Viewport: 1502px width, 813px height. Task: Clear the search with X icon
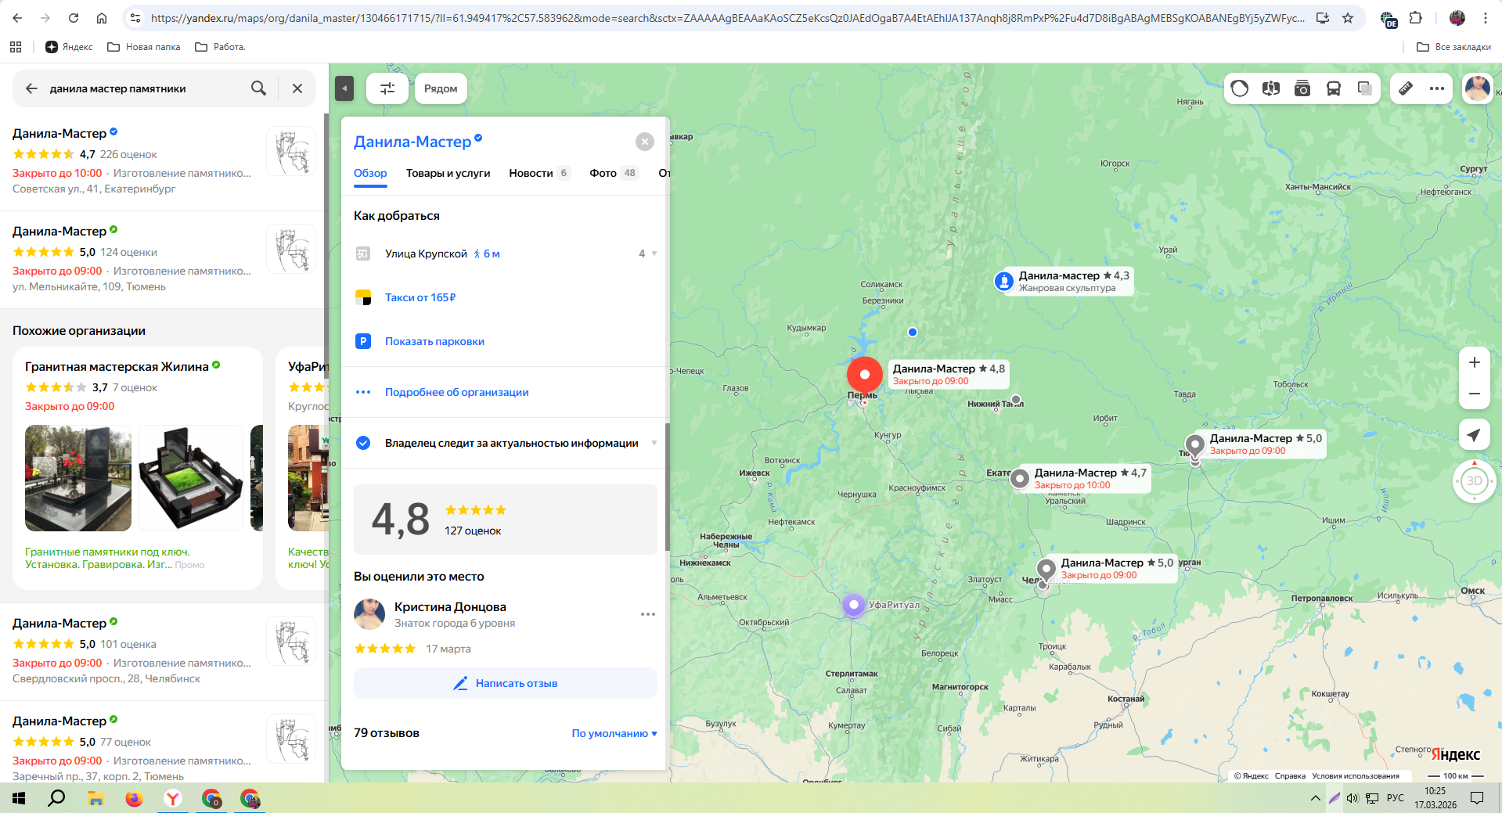297,88
